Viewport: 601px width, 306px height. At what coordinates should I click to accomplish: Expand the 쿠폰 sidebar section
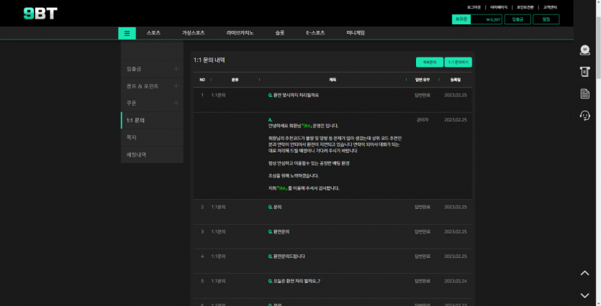tap(176, 103)
